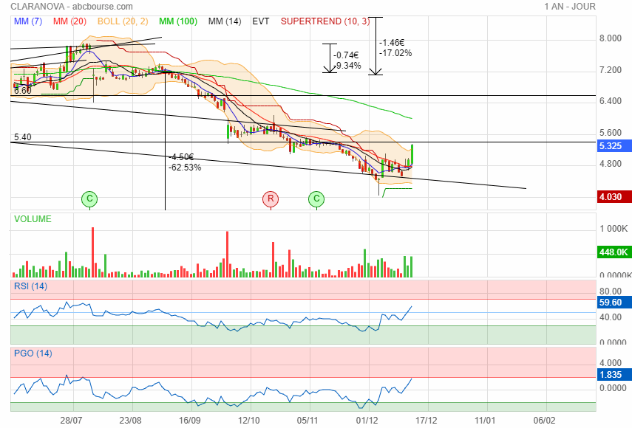
Task: Select the MM (14) legend label
Action: click(x=225, y=21)
